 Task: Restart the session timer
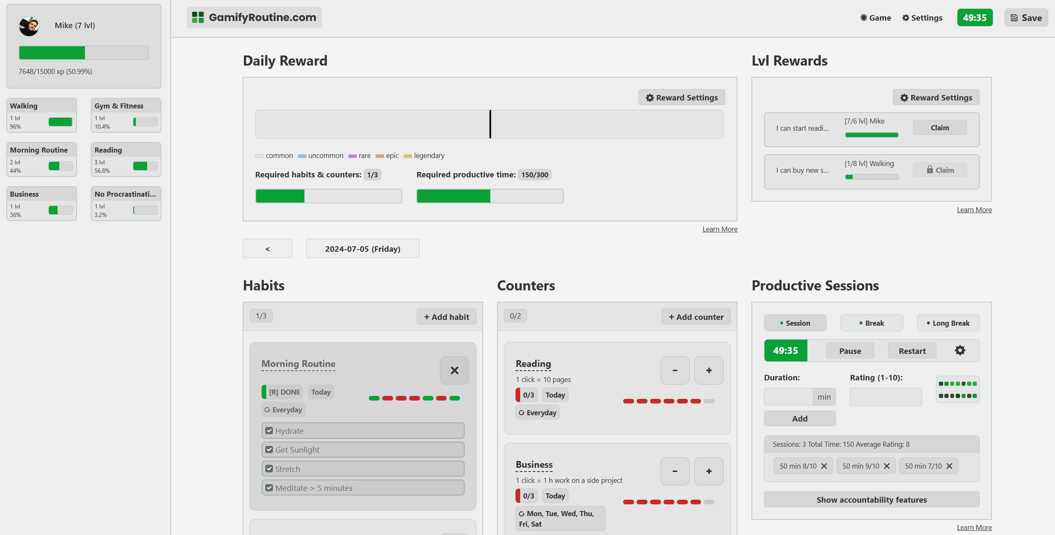point(912,351)
